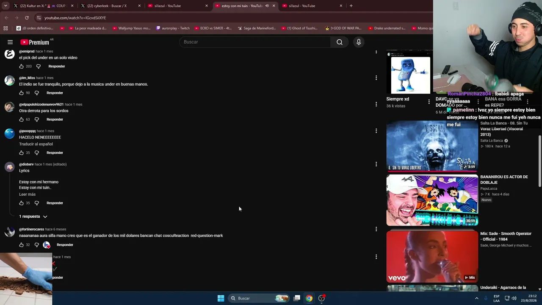
Task: Start voice search with the microphone
Action: [359, 42]
